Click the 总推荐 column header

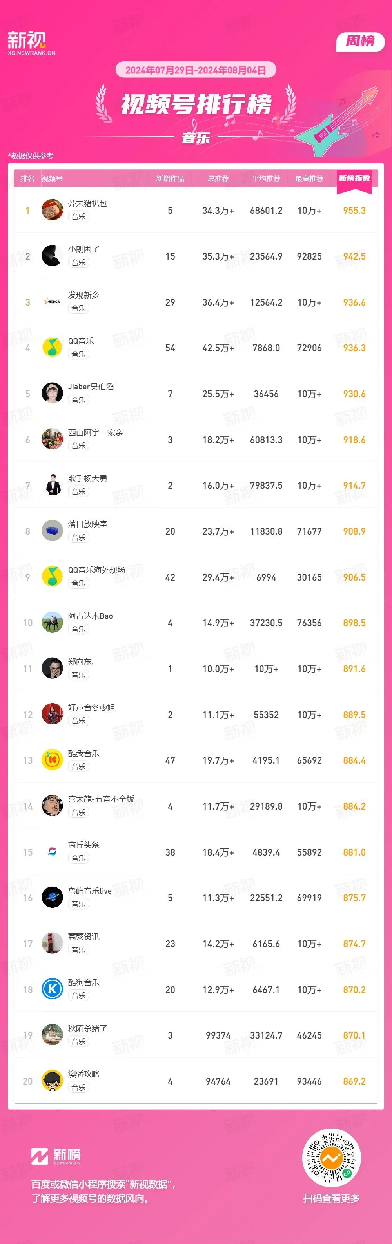click(x=218, y=179)
